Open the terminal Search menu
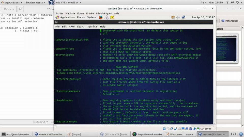This screenshot has width=244, height=137. click(81, 27)
